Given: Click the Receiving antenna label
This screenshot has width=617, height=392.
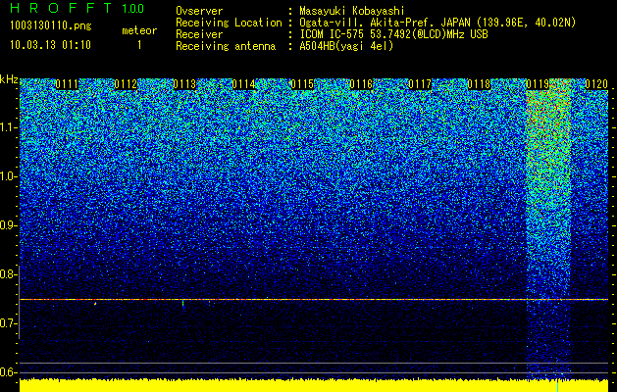Looking at the screenshot, I should (x=226, y=46).
